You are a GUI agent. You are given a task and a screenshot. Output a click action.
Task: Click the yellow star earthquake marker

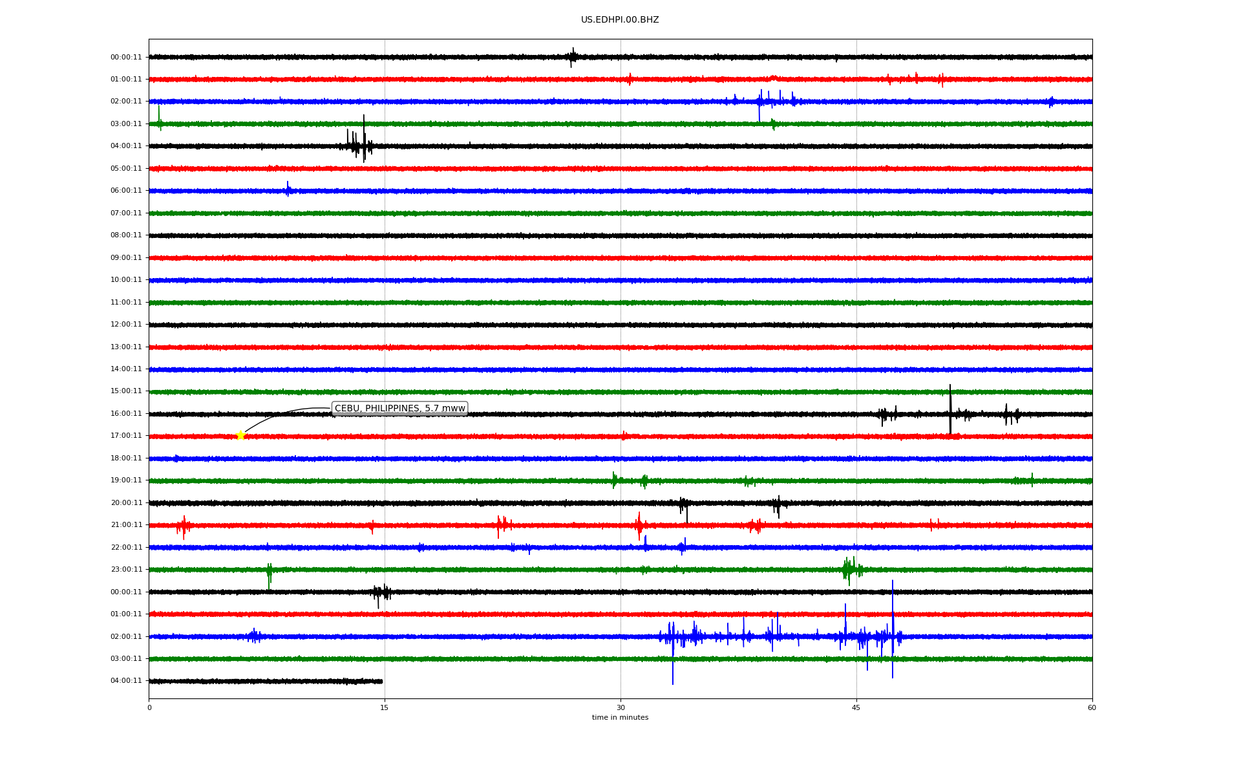(240, 435)
